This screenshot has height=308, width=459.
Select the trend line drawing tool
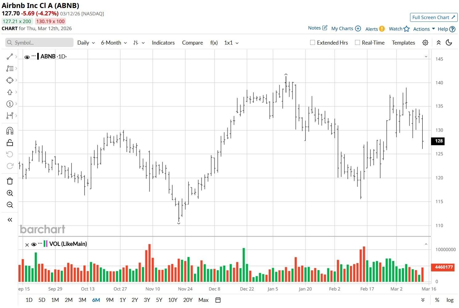coord(10,57)
